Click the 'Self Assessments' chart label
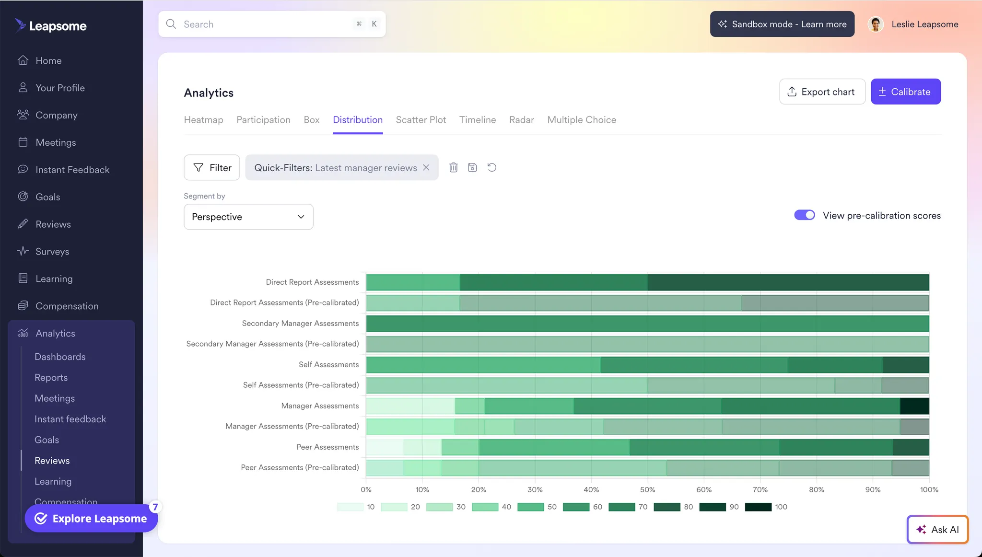Image resolution: width=982 pixels, height=557 pixels. coord(329,364)
